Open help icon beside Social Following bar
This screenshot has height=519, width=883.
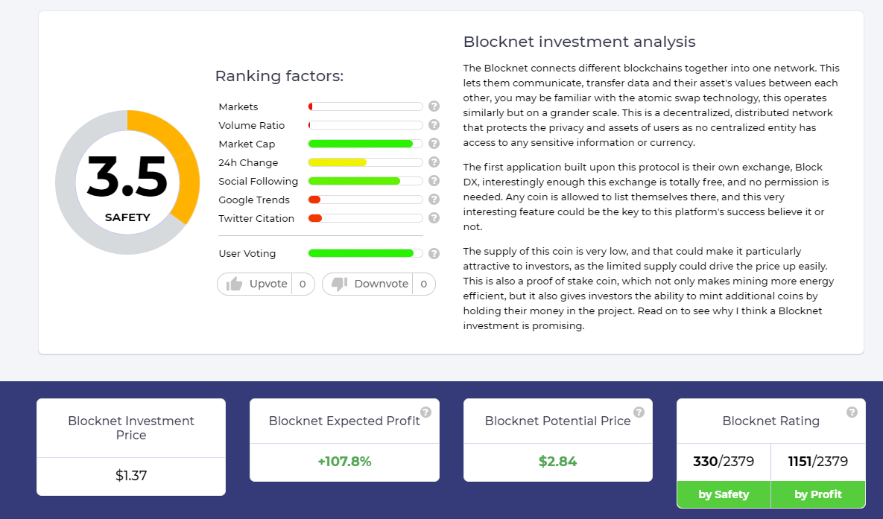click(434, 181)
